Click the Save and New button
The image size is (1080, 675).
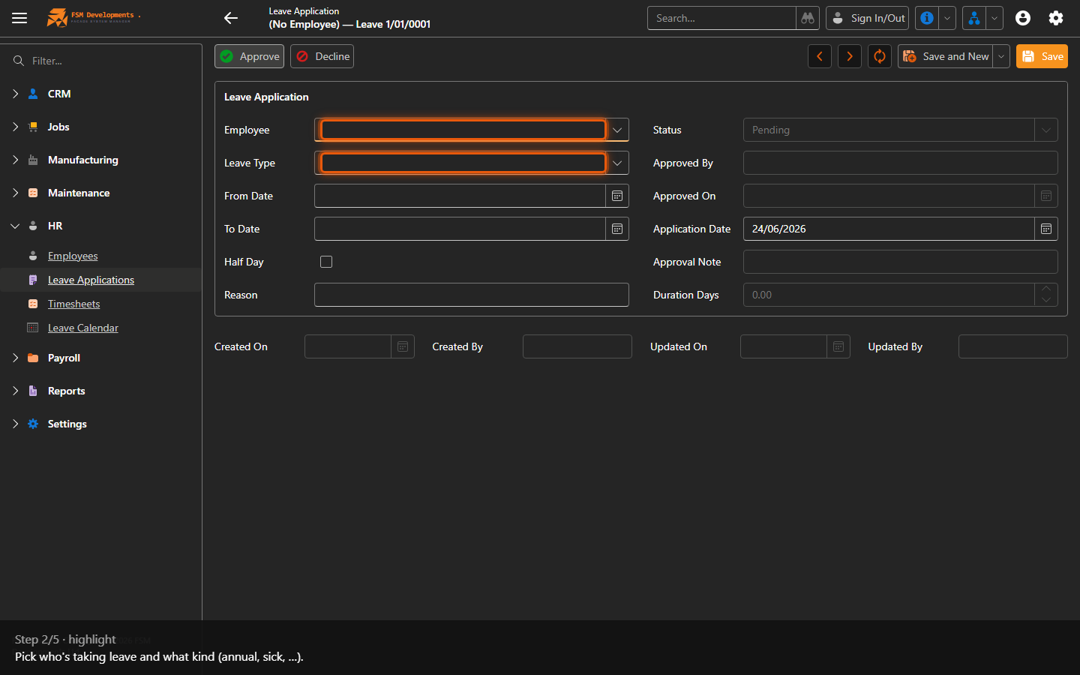[946, 56]
